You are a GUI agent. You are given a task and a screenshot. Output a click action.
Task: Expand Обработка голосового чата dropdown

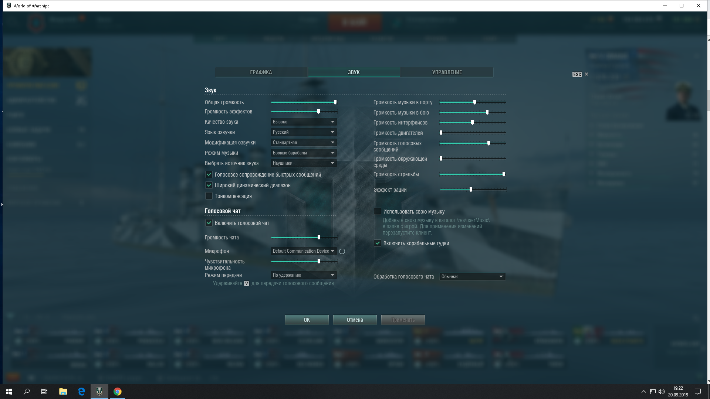pos(472,277)
